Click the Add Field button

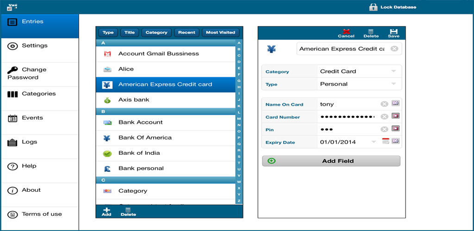tap(331, 161)
